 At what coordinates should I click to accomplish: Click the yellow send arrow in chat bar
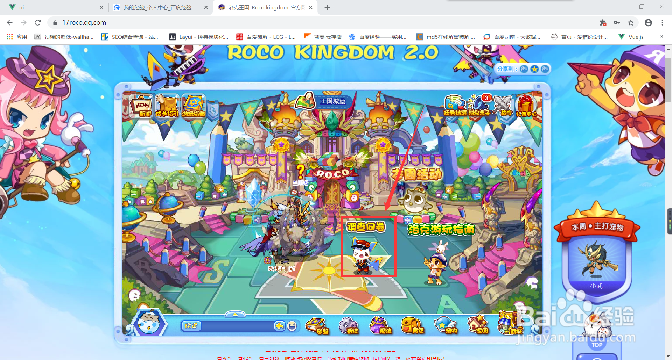click(x=279, y=326)
